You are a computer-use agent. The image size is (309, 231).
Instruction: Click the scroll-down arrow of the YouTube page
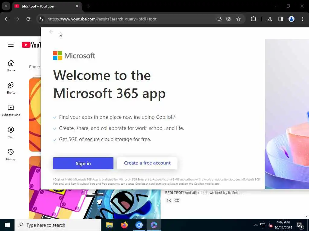(x=307, y=216)
